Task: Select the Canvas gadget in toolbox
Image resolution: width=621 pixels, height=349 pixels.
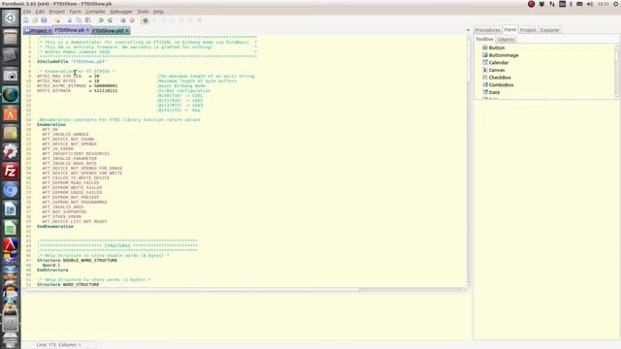Action: [x=497, y=70]
